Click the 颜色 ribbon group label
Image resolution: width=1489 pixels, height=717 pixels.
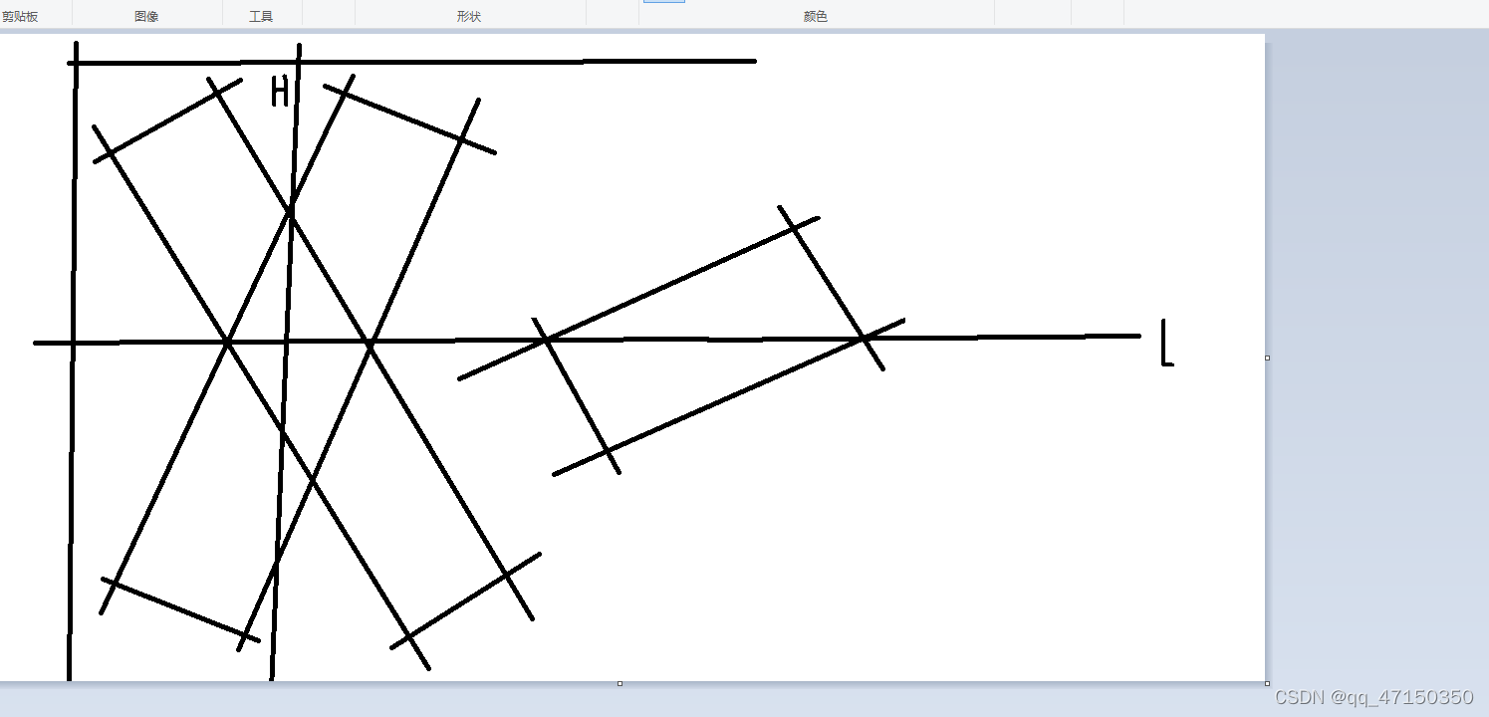[x=816, y=17]
